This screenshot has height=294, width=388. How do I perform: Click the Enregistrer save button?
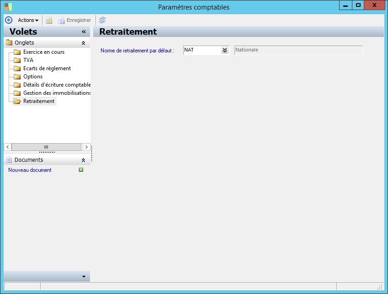tap(74, 20)
